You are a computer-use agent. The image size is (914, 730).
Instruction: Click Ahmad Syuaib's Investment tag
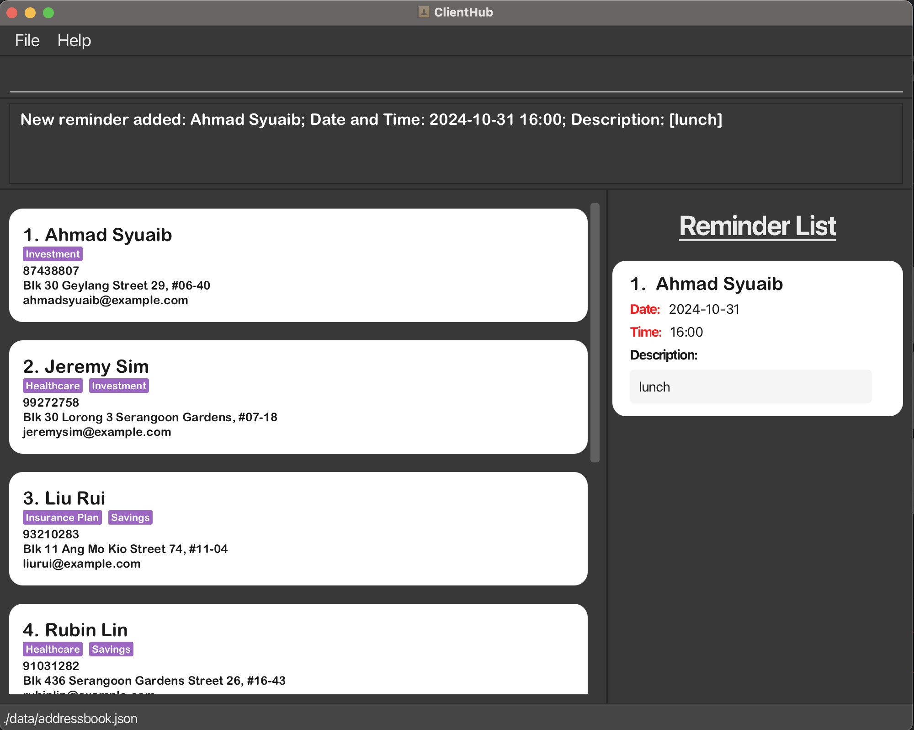(x=53, y=254)
